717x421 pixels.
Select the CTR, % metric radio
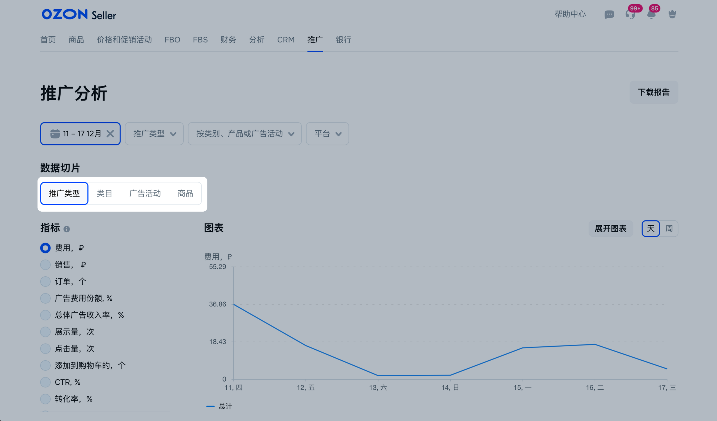point(45,382)
